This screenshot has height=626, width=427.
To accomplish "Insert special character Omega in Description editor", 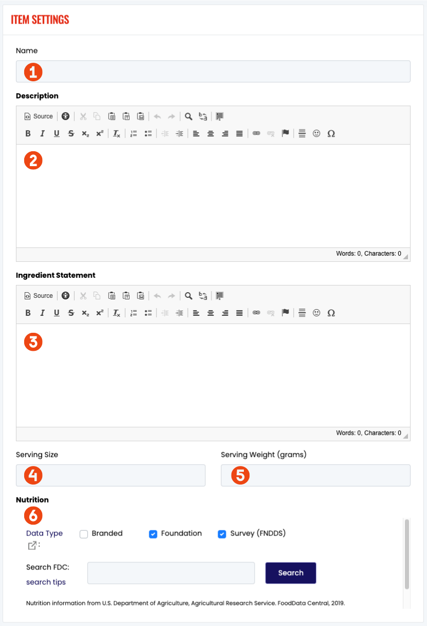I will pyautogui.click(x=331, y=134).
